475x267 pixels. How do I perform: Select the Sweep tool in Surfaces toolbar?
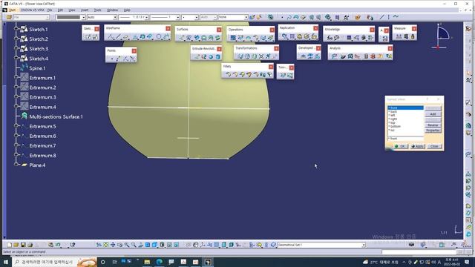coord(197,38)
